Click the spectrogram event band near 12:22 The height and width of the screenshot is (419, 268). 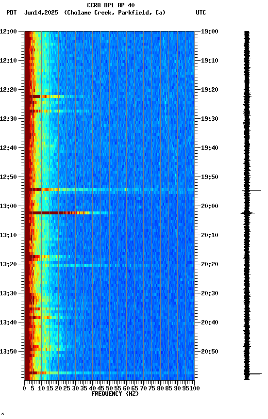[x=57, y=97]
